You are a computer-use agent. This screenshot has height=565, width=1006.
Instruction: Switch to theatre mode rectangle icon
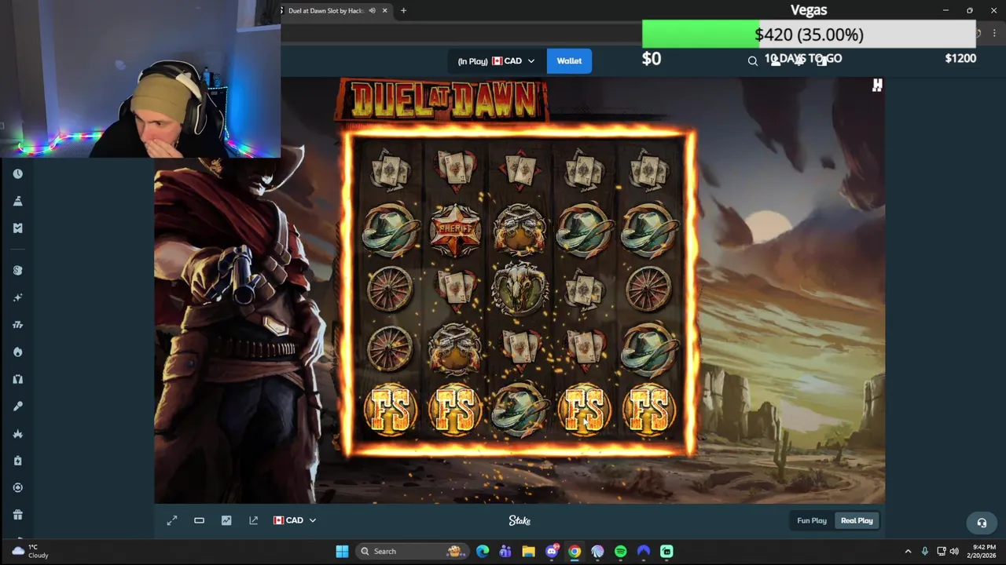tap(199, 520)
